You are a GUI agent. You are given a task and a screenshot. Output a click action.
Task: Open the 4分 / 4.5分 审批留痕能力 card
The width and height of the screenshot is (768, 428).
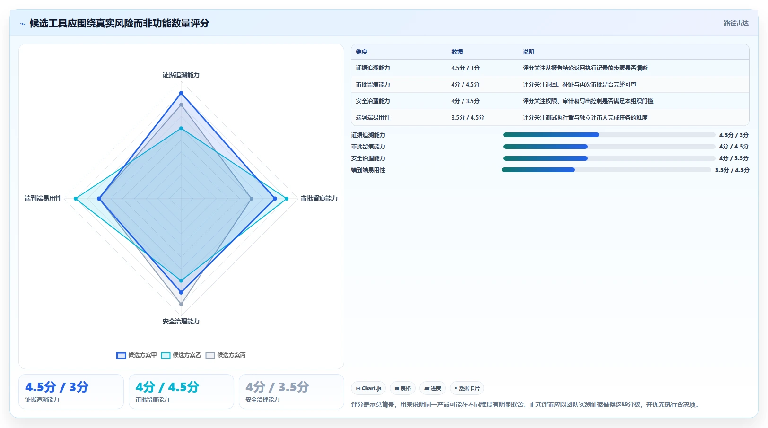coord(181,392)
